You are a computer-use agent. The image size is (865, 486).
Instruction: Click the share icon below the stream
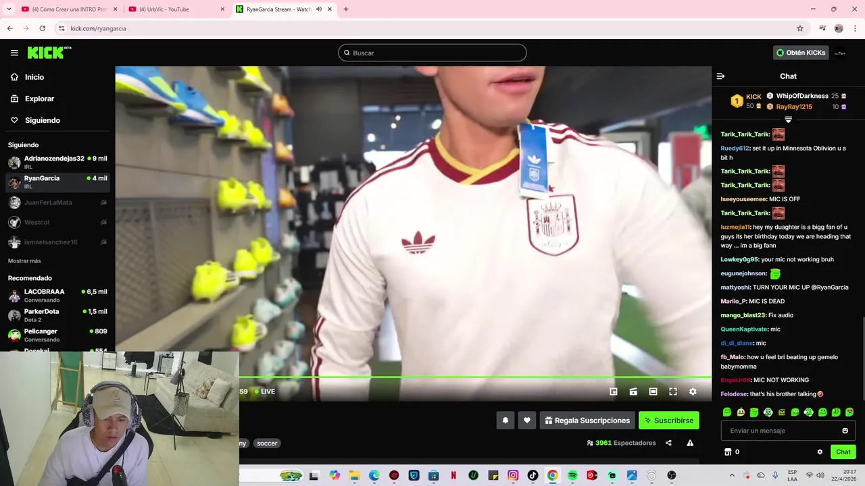click(668, 443)
